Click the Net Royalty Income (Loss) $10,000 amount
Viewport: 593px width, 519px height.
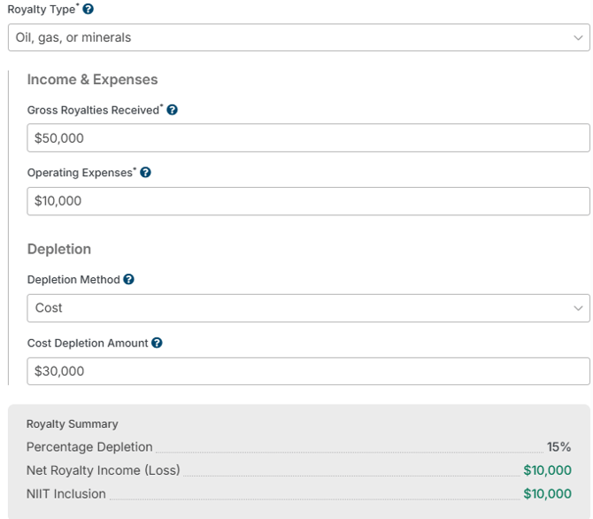547,470
